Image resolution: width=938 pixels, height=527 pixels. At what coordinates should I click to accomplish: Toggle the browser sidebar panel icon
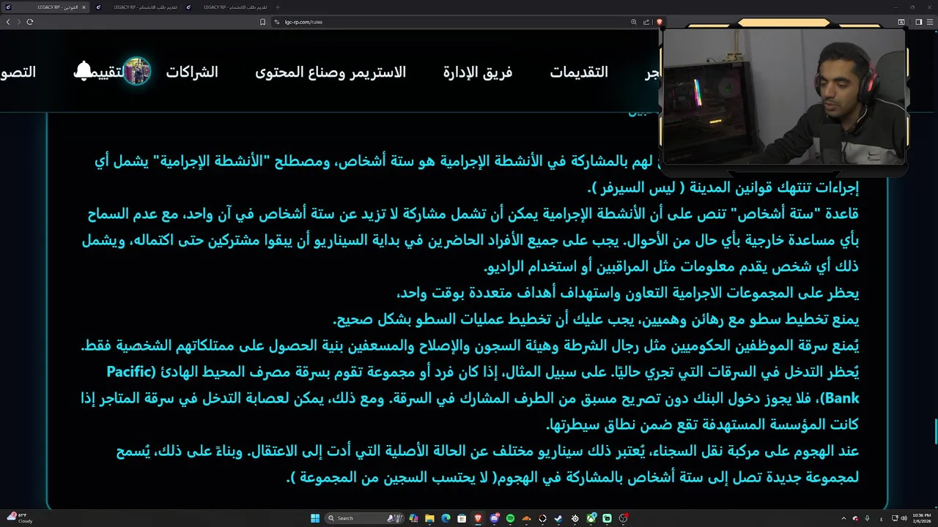[x=919, y=22]
